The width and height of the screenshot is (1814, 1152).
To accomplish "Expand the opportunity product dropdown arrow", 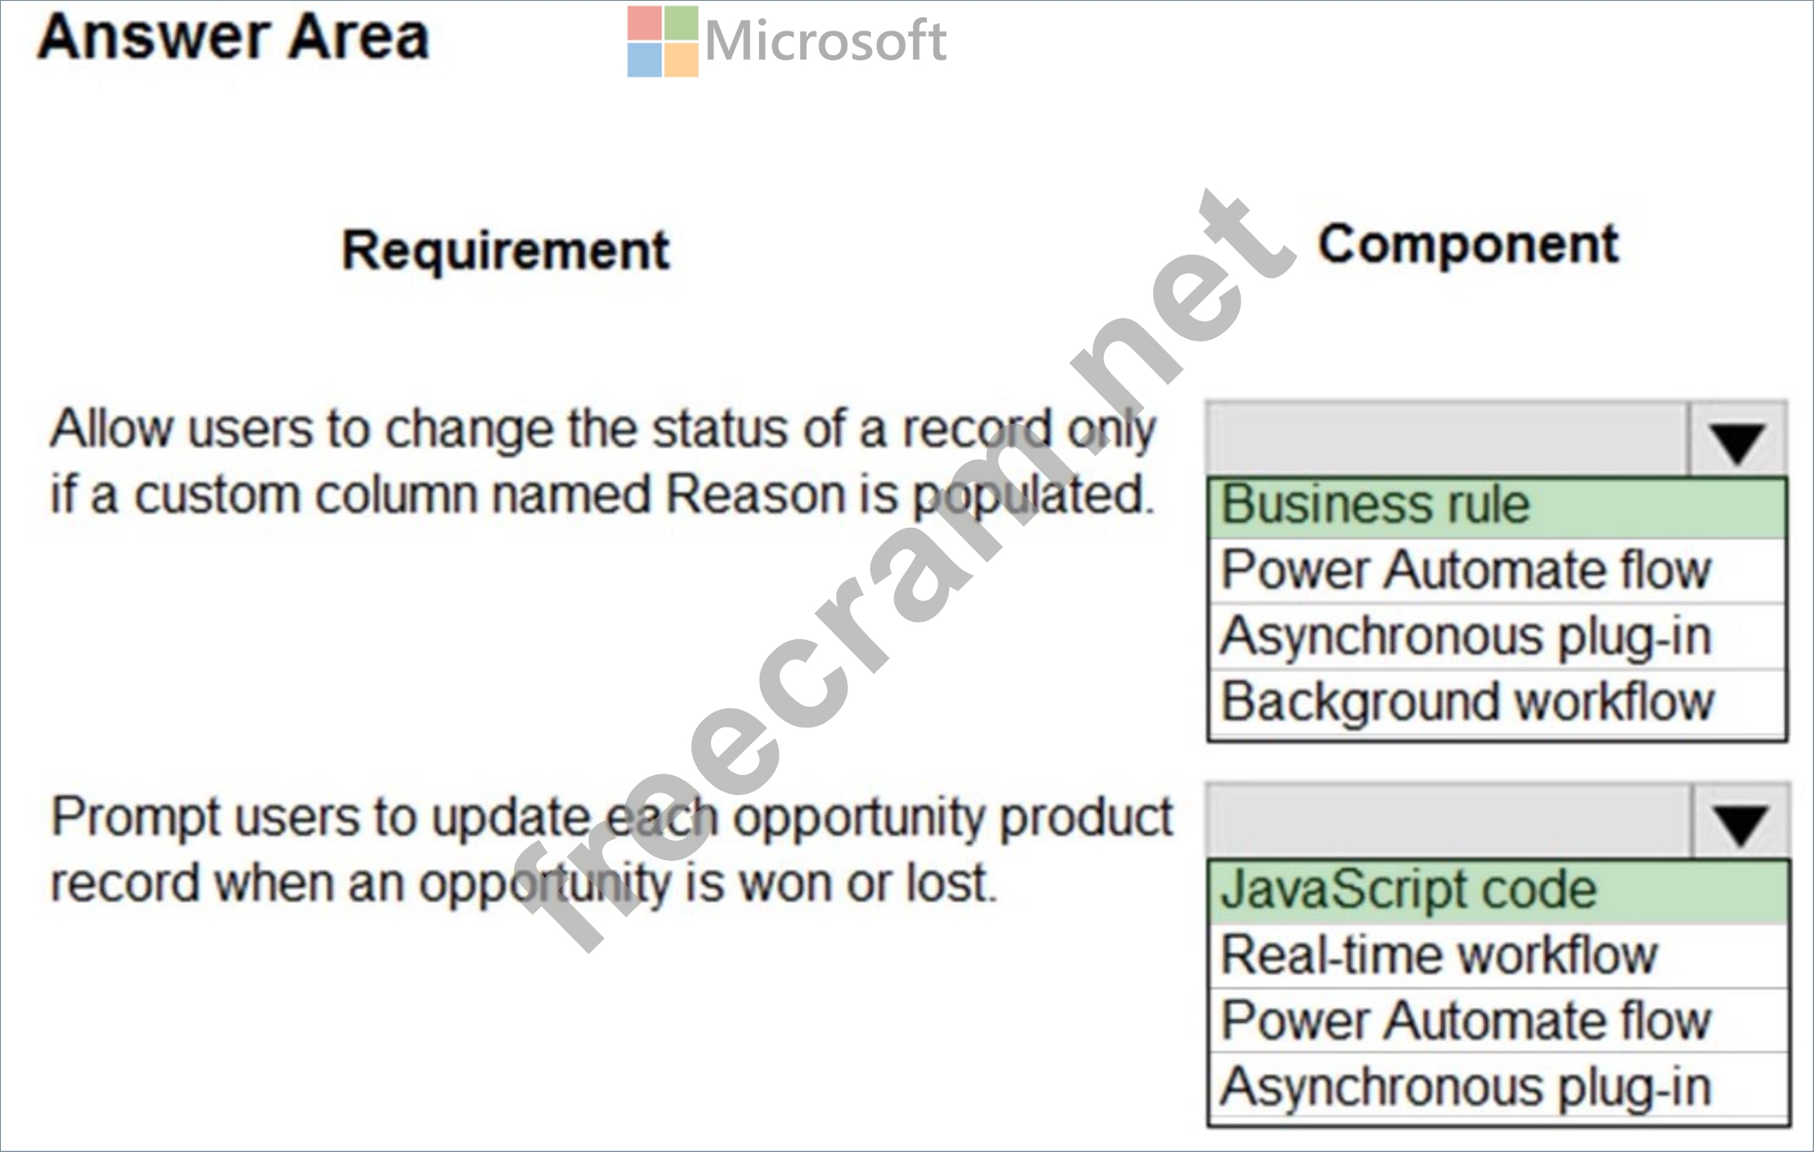I will (x=1740, y=823).
